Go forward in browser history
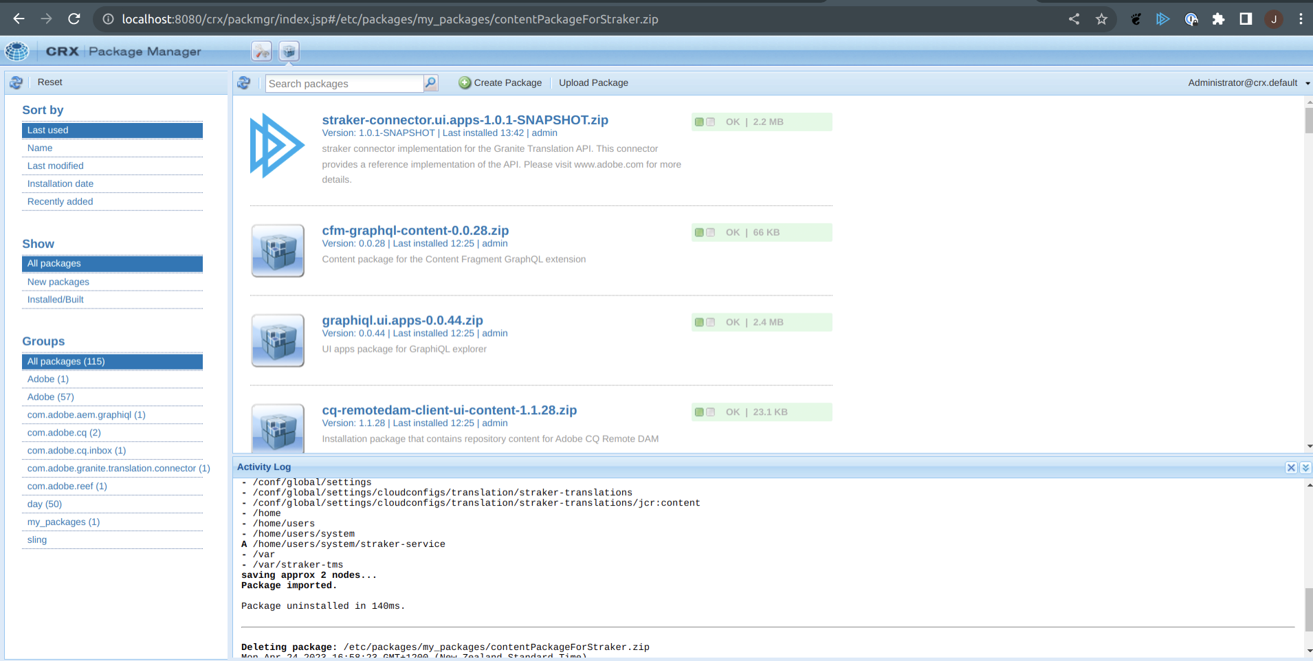The width and height of the screenshot is (1313, 661). (46, 19)
